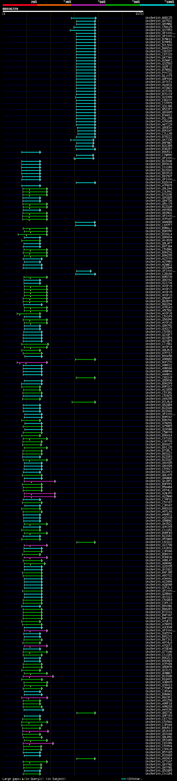
Task: Select the UniRef100_Q9LD44 label
Action: pos(159,189)
